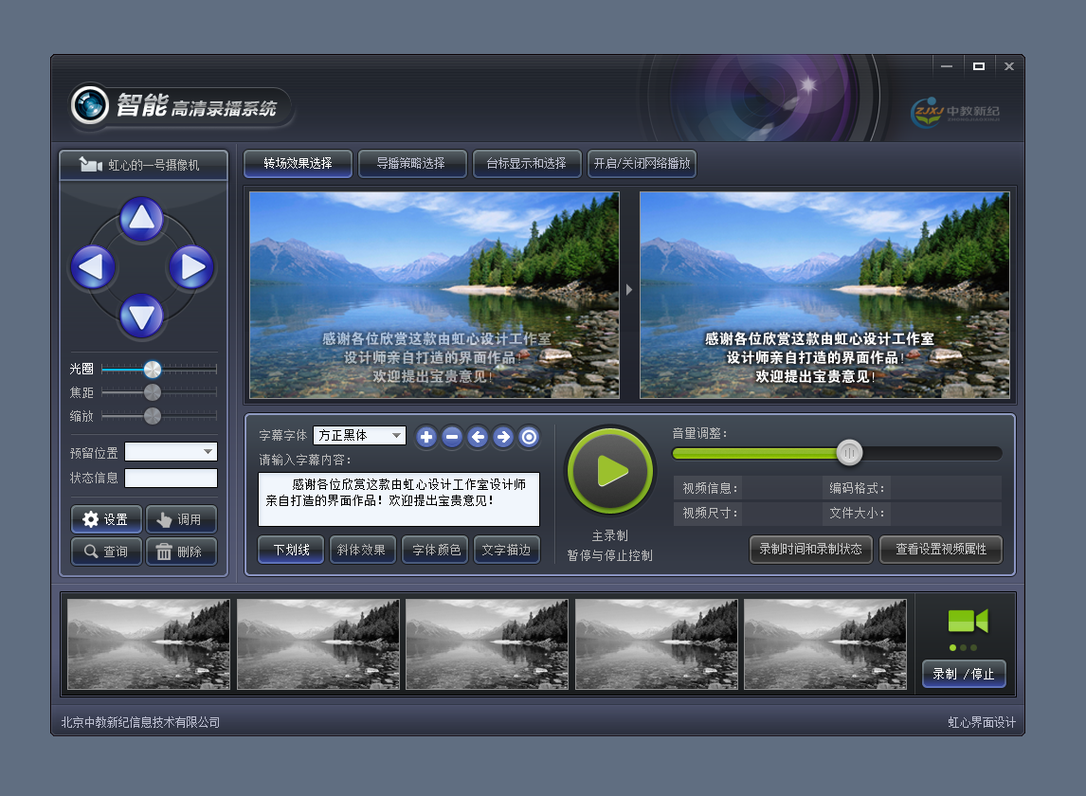Adjust the 焦距 focus slider
The image size is (1086, 796).
click(x=159, y=393)
